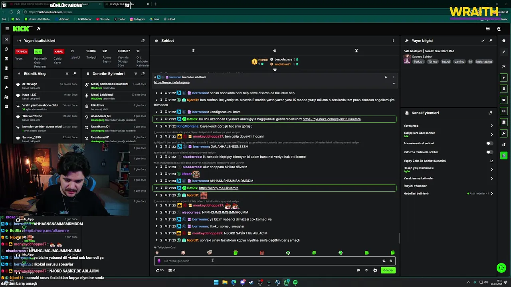
Task: Expand Takipçilere özel sohbet options
Action: [x=491, y=134]
